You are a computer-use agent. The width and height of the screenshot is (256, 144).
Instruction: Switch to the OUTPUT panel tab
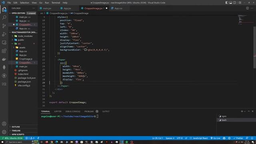tap(106, 111)
